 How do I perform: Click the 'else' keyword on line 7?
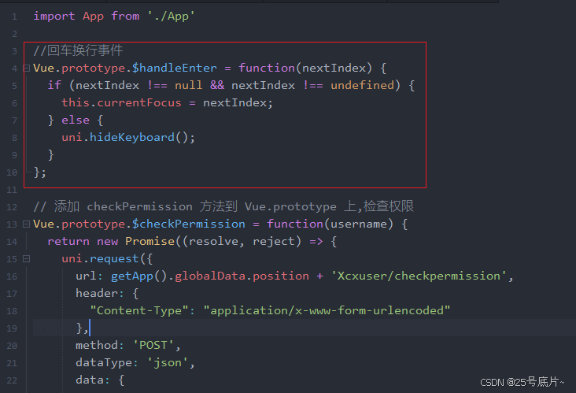tap(76, 120)
